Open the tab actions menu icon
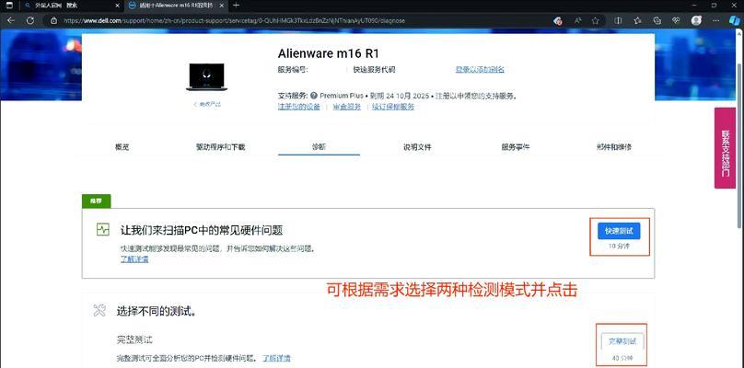Viewport: 744px width, 368px height. (10, 6)
